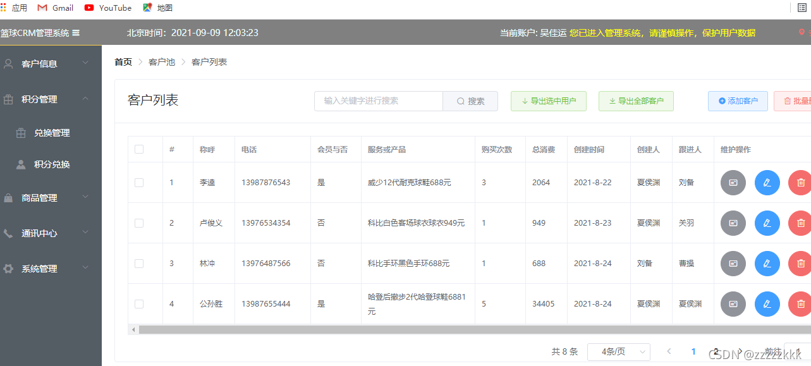Click the 共 8 条 total count text
Viewport: 811px width, 366px height.
point(564,351)
